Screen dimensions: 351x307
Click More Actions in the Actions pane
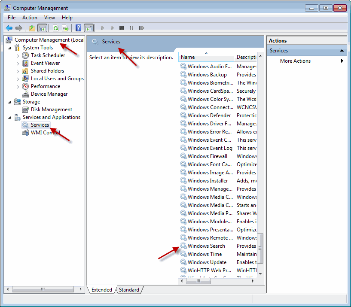[295, 61]
